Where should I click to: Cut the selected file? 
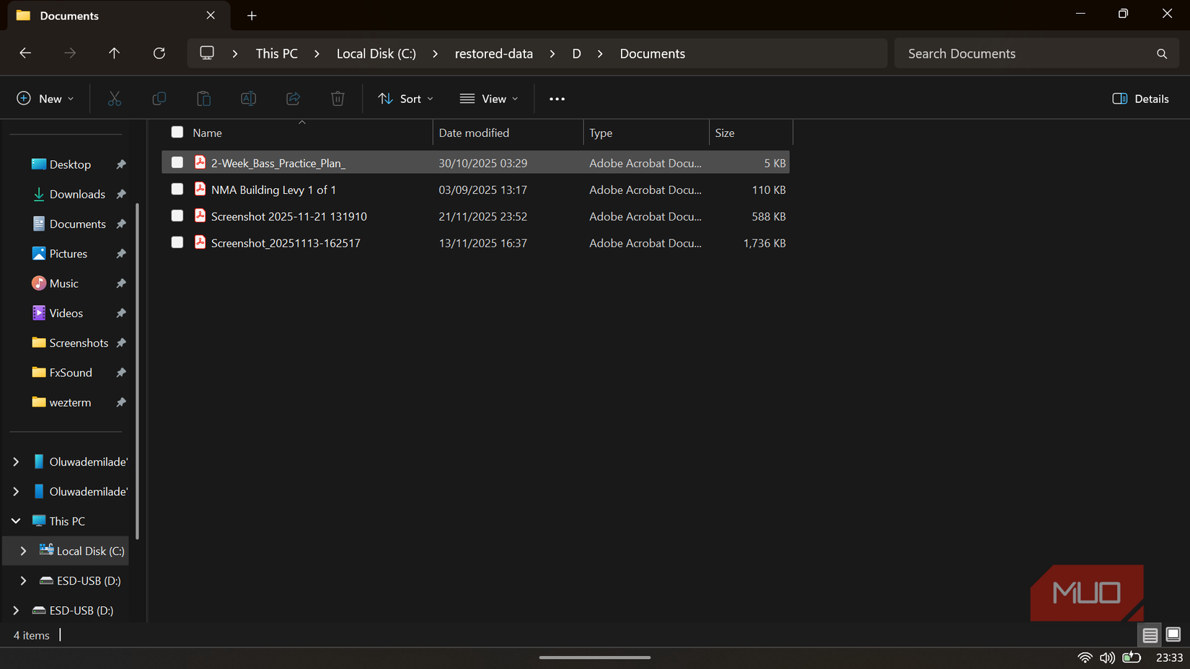[115, 98]
